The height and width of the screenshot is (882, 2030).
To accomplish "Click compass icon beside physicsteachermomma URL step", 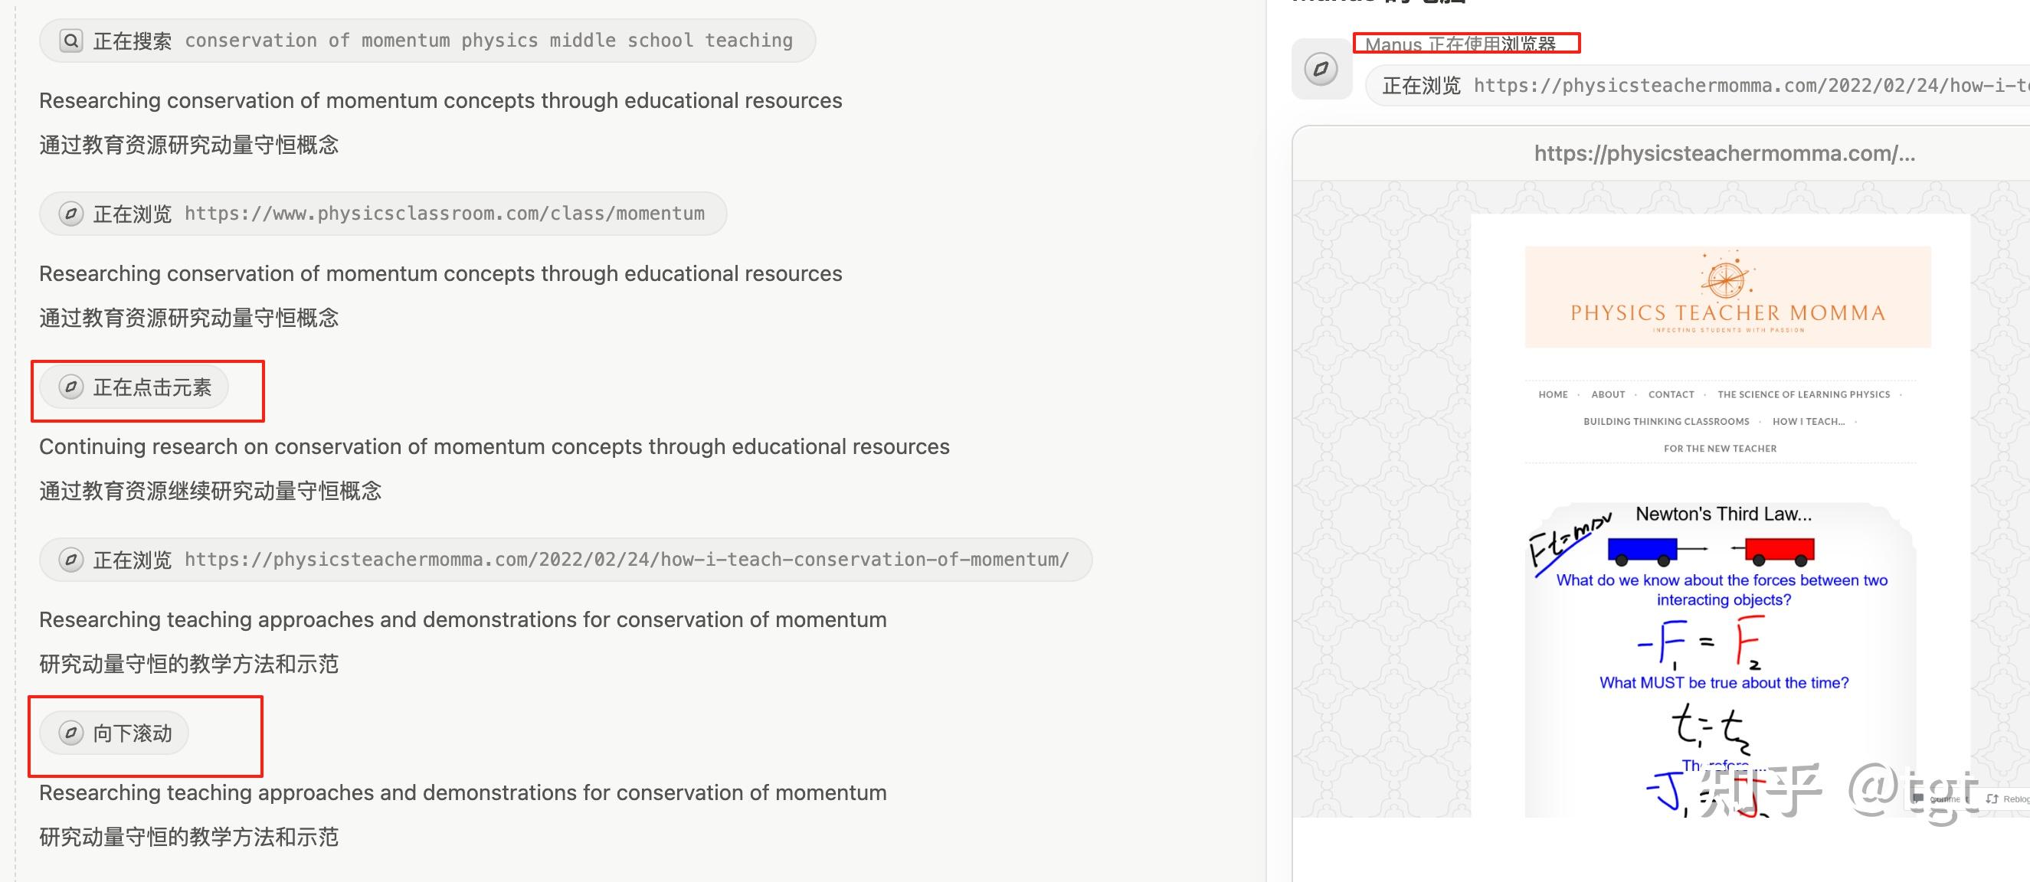I will [71, 560].
